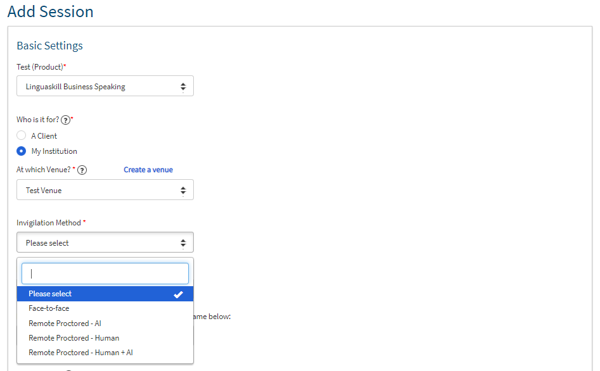Choose the Please select option in list
This screenshot has width=600, height=371.
coord(105,294)
